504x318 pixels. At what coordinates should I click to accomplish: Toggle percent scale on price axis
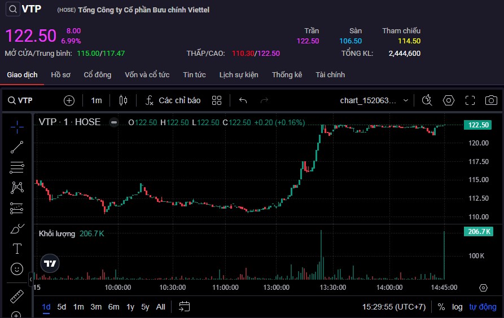(441, 307)
